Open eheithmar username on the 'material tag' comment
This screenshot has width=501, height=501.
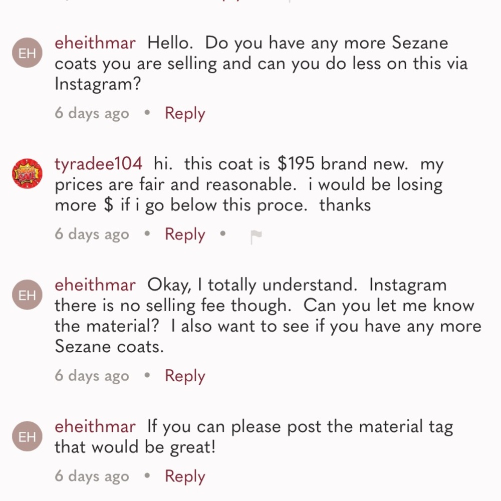[x=95, y=427]
